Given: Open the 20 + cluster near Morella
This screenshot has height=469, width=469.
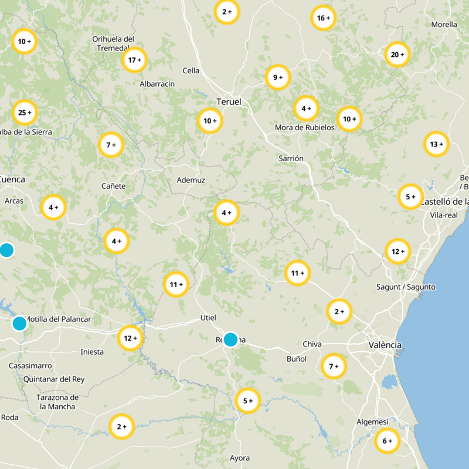Looking at the screenshot, I should [x=397, y=55].
